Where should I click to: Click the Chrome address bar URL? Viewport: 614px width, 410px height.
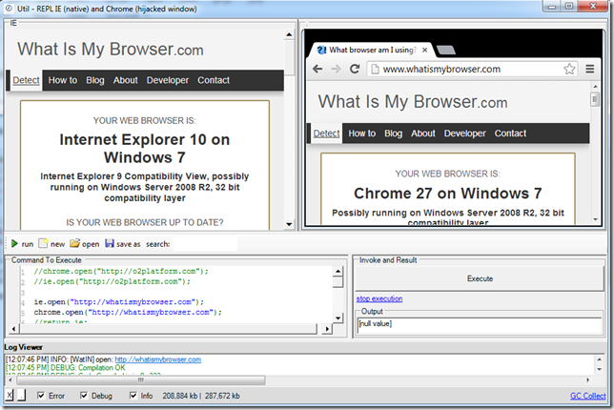pos(441,70)
